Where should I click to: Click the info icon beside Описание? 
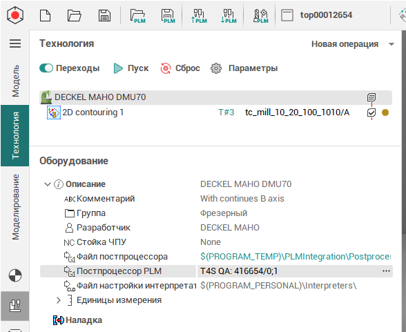click(59, 184)
